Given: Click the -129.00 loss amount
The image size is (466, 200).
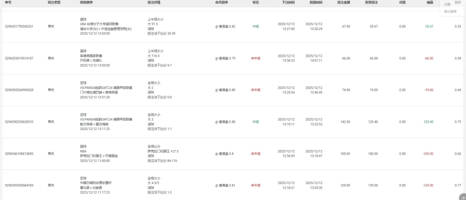Looking at the screenshot, I should (428, 185).
